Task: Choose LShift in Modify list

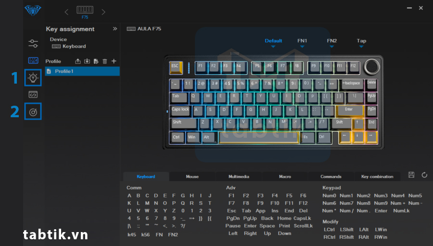Action: (346, 230)
